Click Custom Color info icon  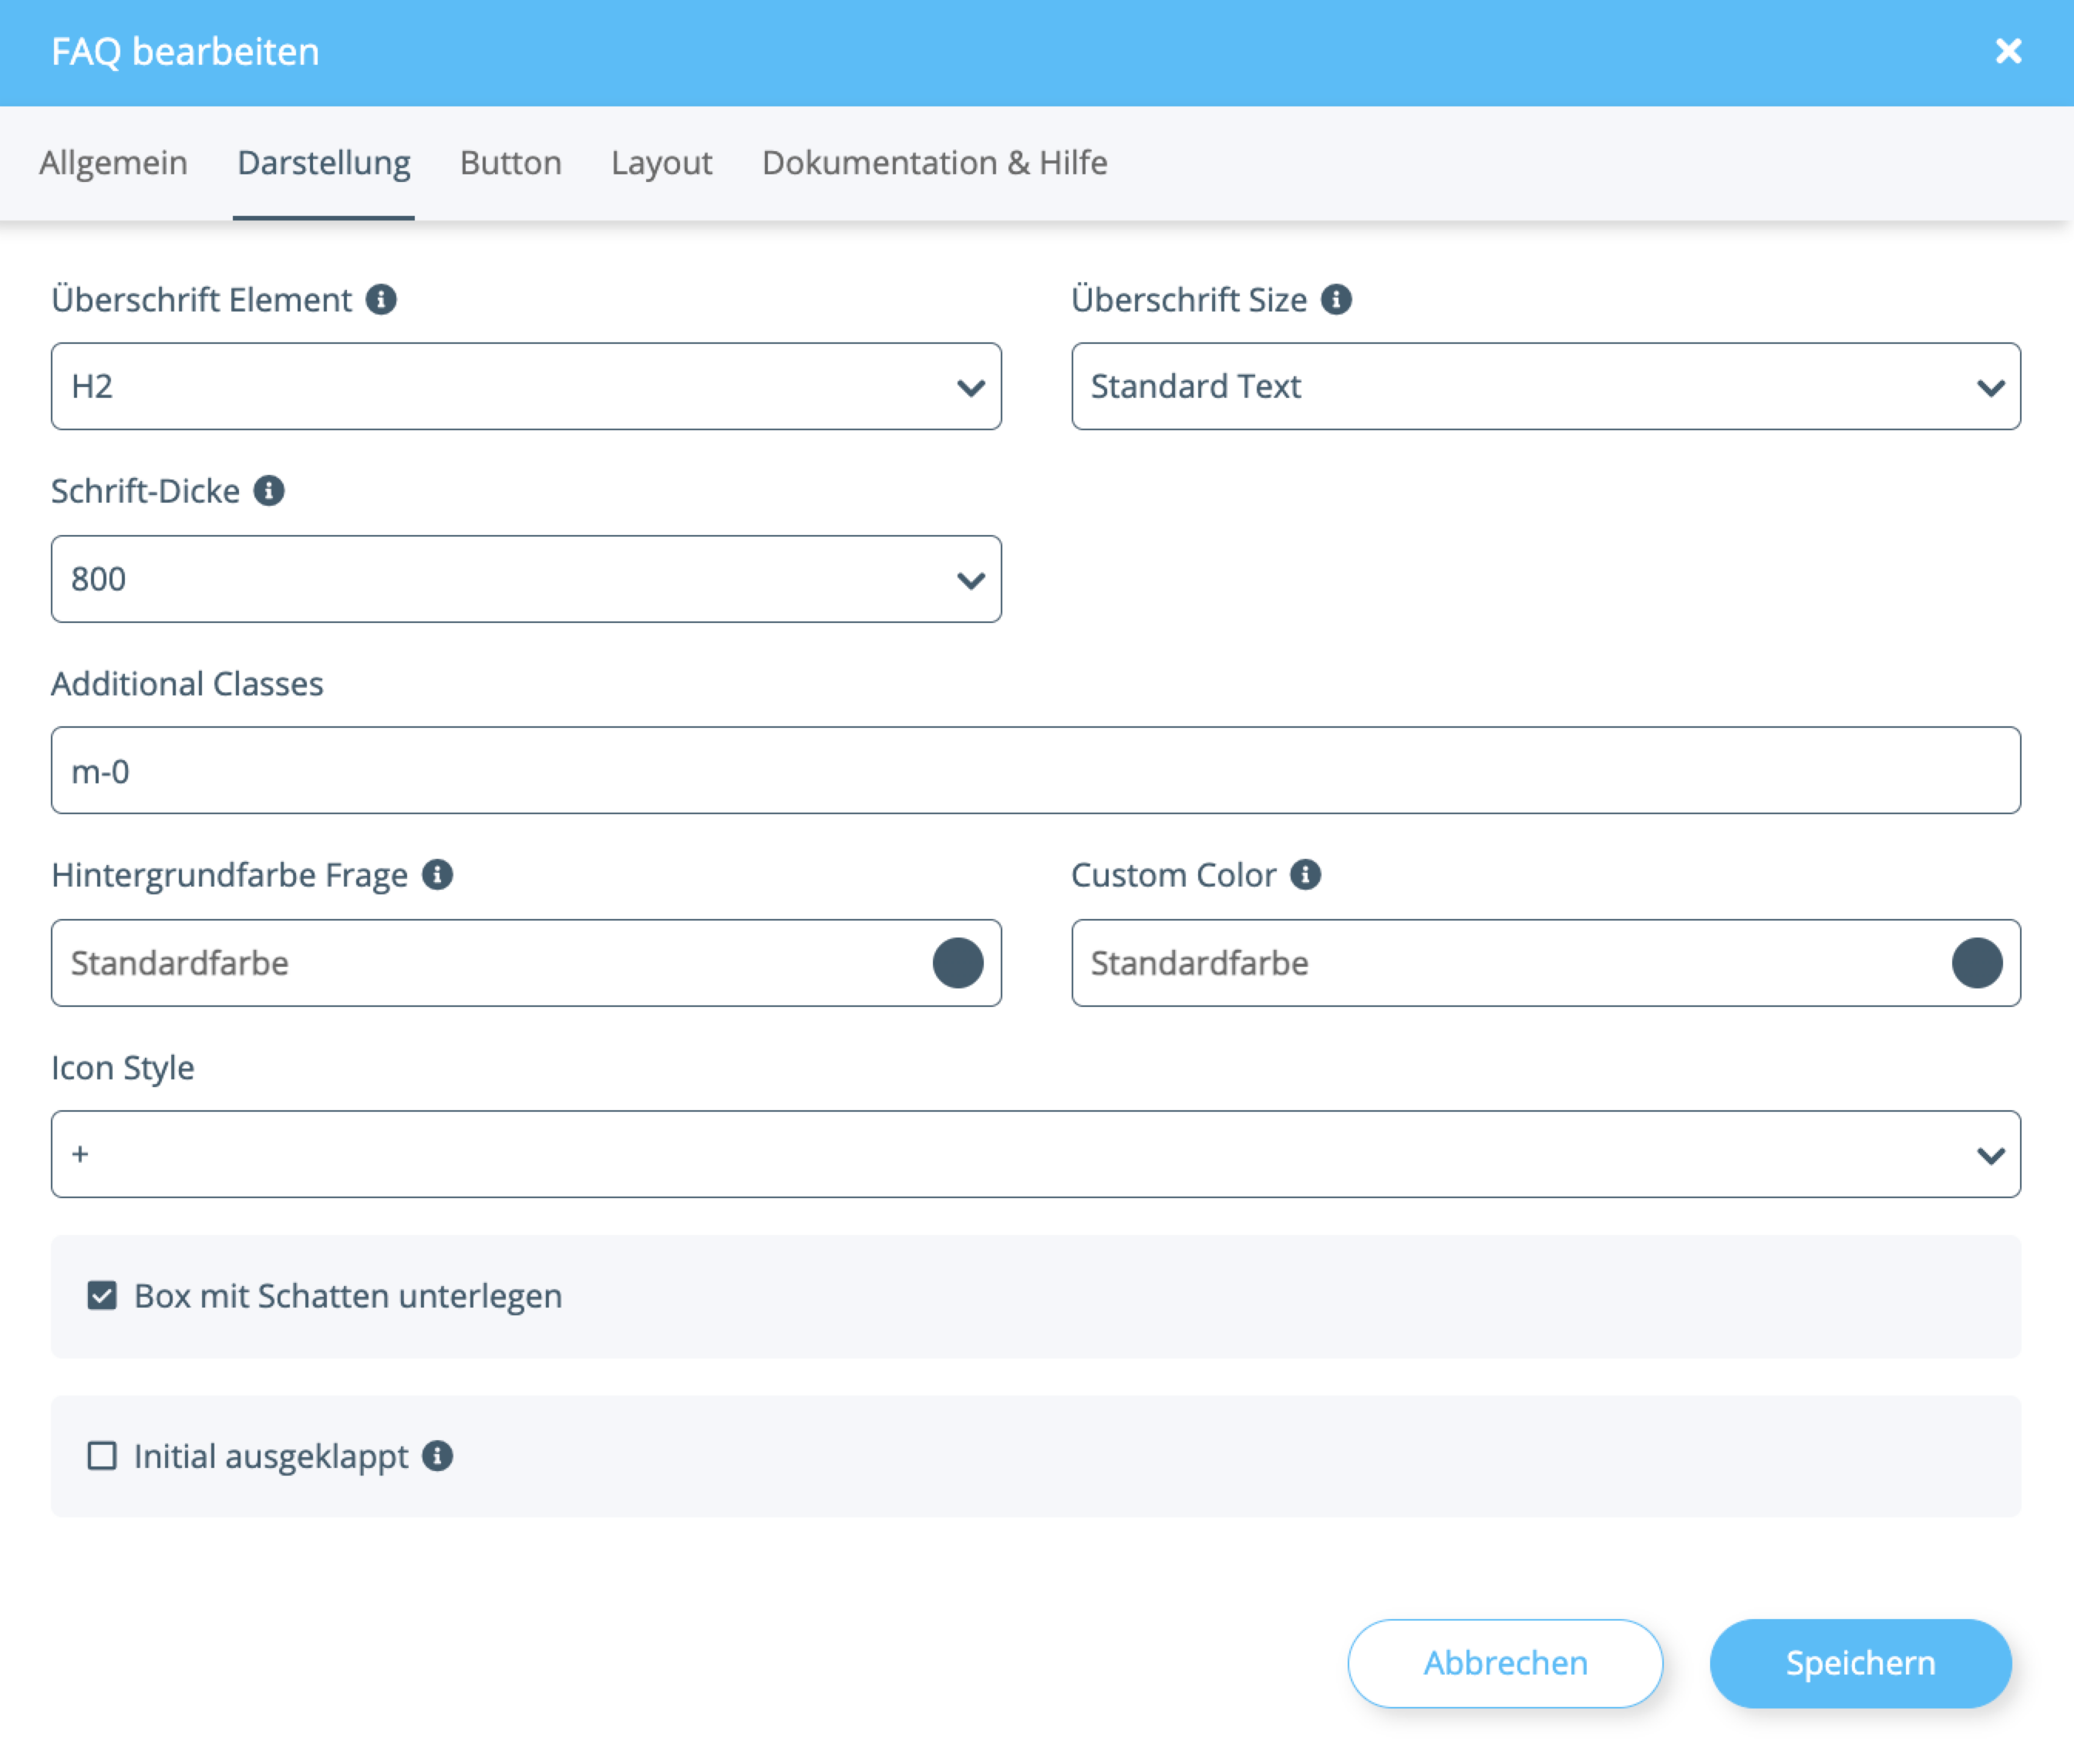1305,875
